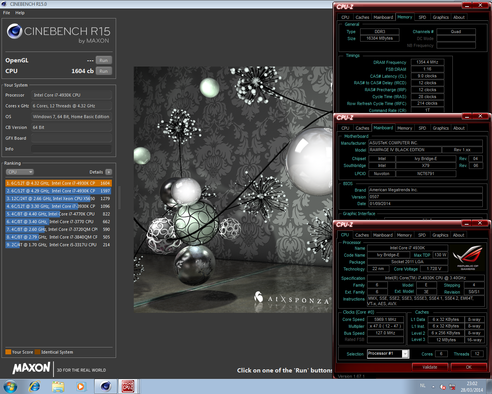Click the Cinebench title bar icon
Image resolution: width=492 pixels, height=394 pixels.
coord(4,4)
